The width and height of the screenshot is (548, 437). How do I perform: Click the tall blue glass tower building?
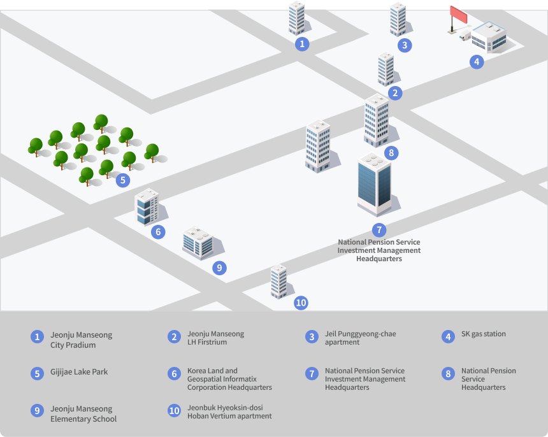coord(375,184)
